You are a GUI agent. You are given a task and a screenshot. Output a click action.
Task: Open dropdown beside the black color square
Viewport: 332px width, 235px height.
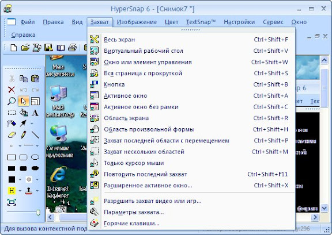click(x=20, y=180)
